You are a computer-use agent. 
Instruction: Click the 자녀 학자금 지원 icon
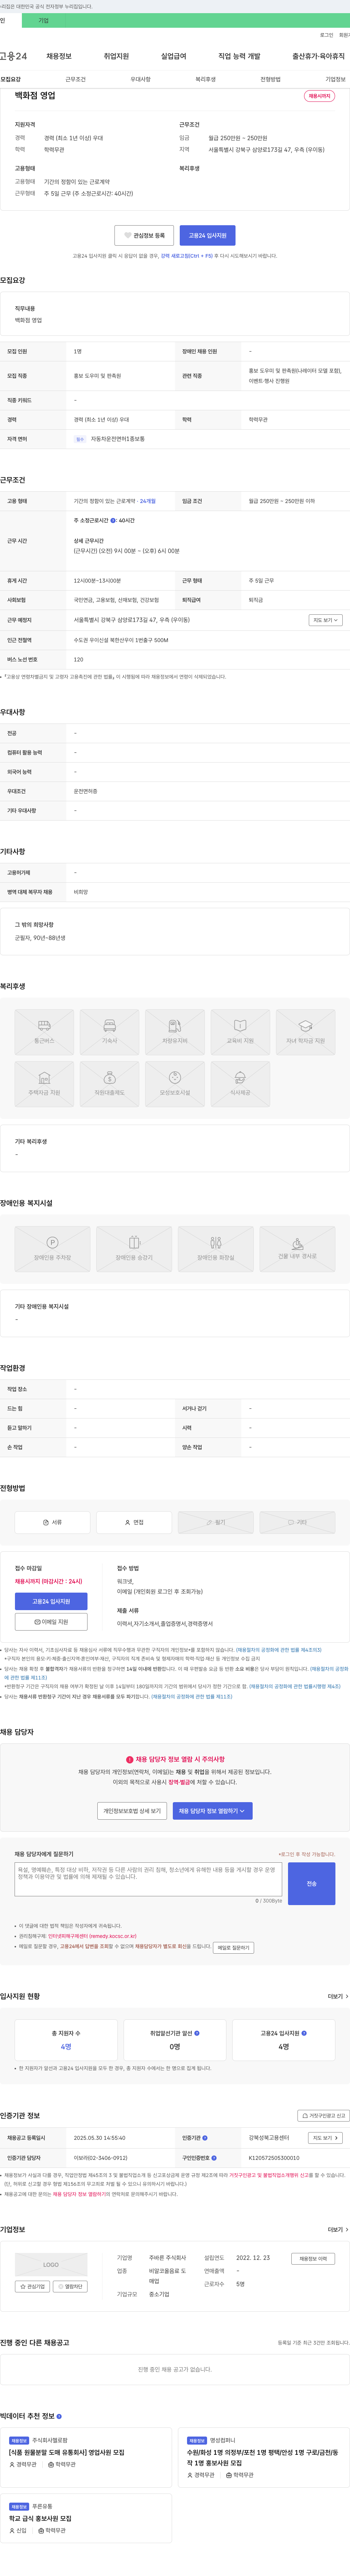click(305, 1032)
